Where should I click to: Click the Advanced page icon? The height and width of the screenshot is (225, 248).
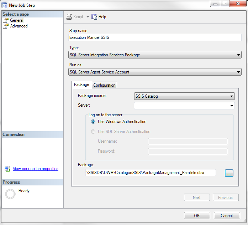tap(6, 26)
